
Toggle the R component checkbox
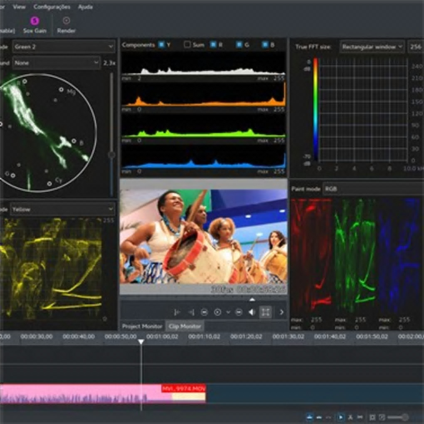coord(213,45)
